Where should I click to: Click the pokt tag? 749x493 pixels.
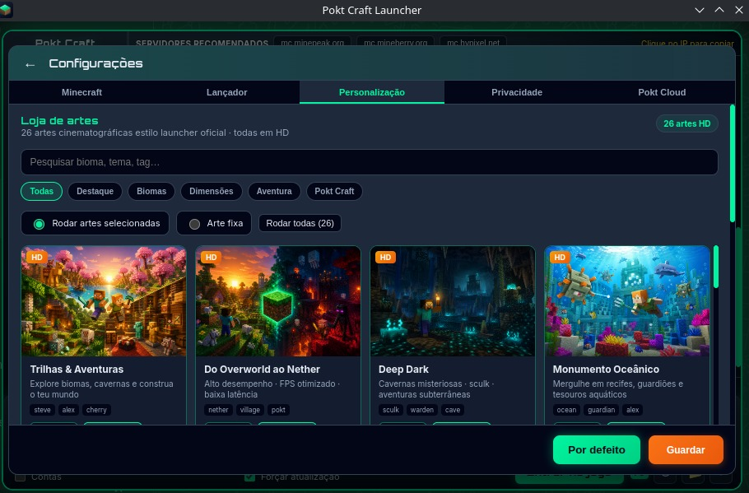(x=278, y=410)
